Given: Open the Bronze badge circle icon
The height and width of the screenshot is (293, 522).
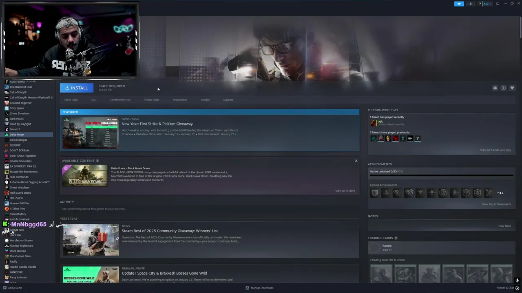Looking at the screenshot, I should (374, 248).
